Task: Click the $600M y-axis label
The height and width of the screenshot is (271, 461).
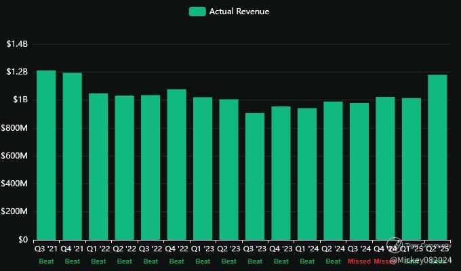Action: (16, 156)
